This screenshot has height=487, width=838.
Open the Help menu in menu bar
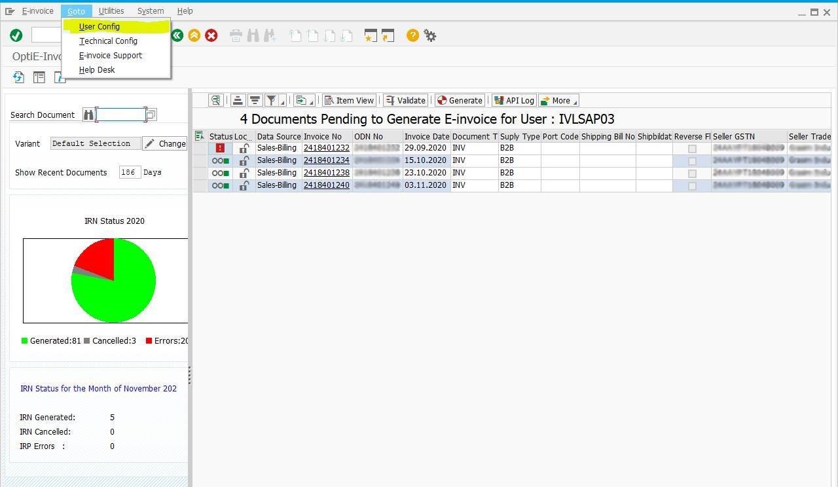(185, 11)
